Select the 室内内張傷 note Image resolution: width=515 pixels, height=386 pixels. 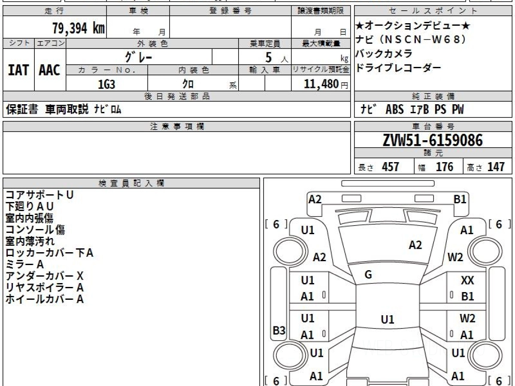point(29,218)
